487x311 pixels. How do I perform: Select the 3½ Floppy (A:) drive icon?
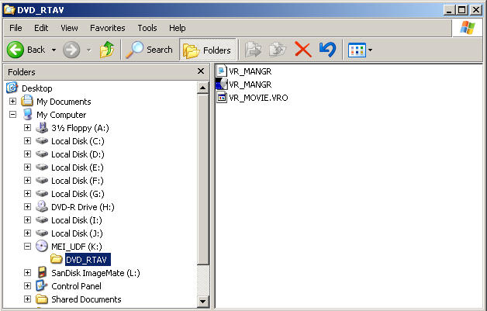pos(42,127)
